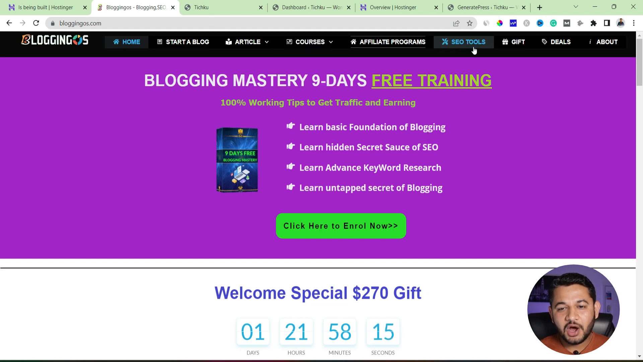Image resolution: width=643 pixels, height=362 pixels.
Task: Toggle the browser bookmark star icon
Action: tap(470, 23)
